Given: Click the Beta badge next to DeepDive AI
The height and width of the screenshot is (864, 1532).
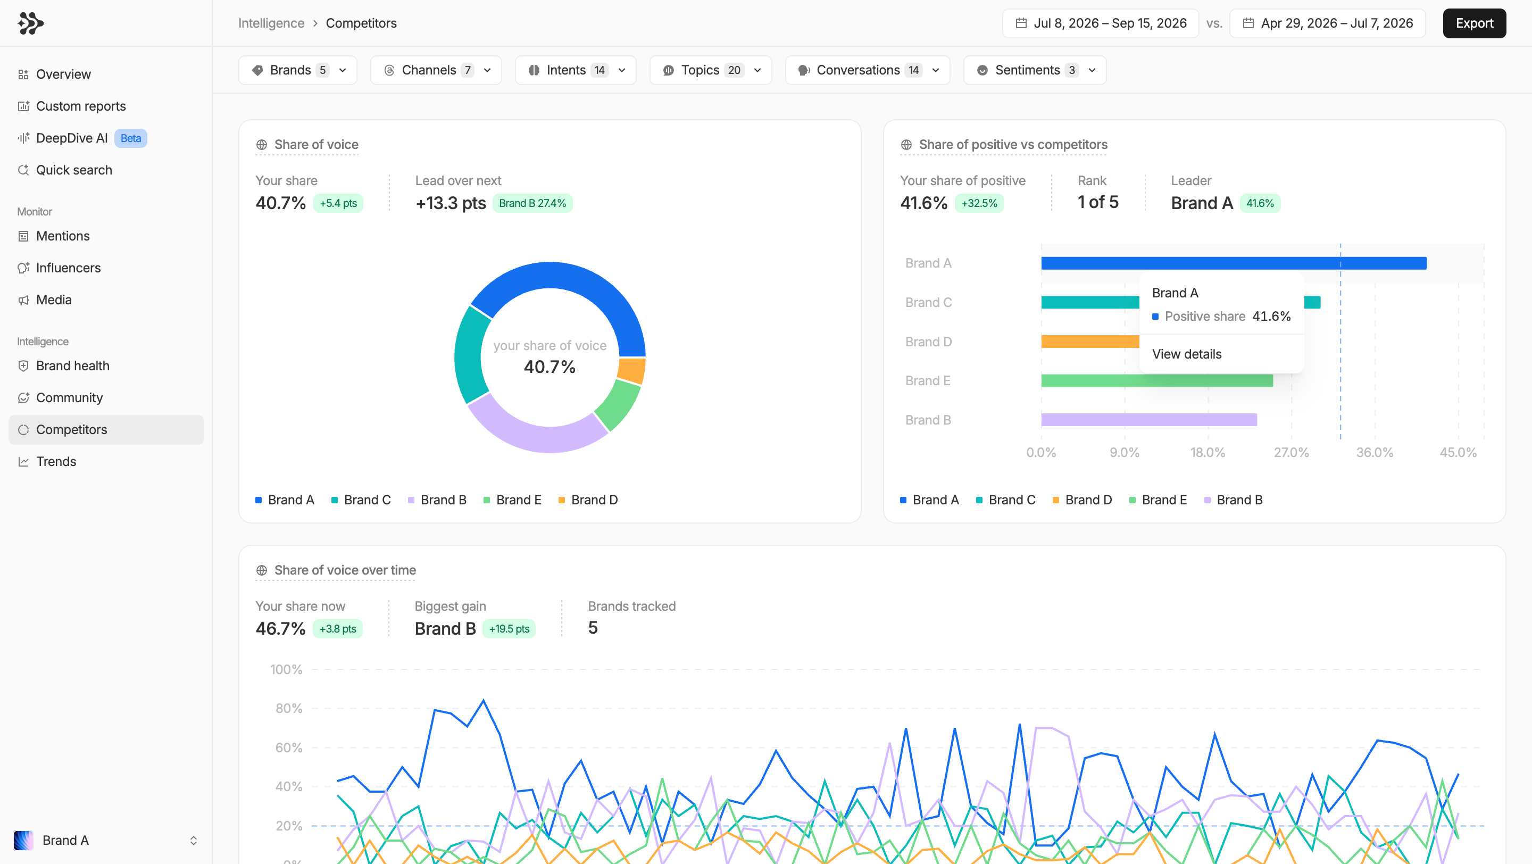Looking at the screenshot, I should coord(130,138).
